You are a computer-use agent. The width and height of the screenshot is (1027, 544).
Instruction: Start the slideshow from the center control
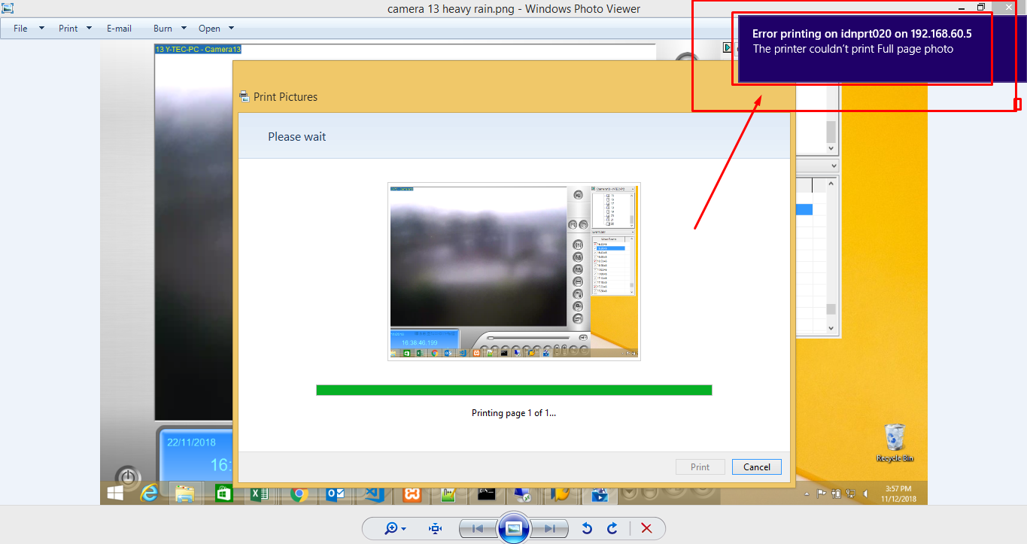point(514,528)
